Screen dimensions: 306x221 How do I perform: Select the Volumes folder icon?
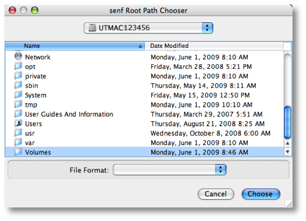tap(18, 152)
